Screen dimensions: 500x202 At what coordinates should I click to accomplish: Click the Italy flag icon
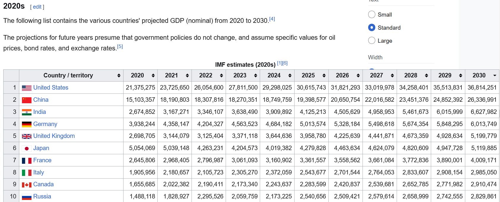[x=27, y=173]
